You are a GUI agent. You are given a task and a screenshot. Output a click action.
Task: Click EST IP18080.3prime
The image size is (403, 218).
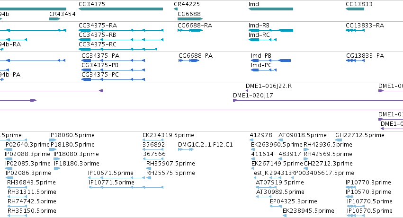(57, 159)
